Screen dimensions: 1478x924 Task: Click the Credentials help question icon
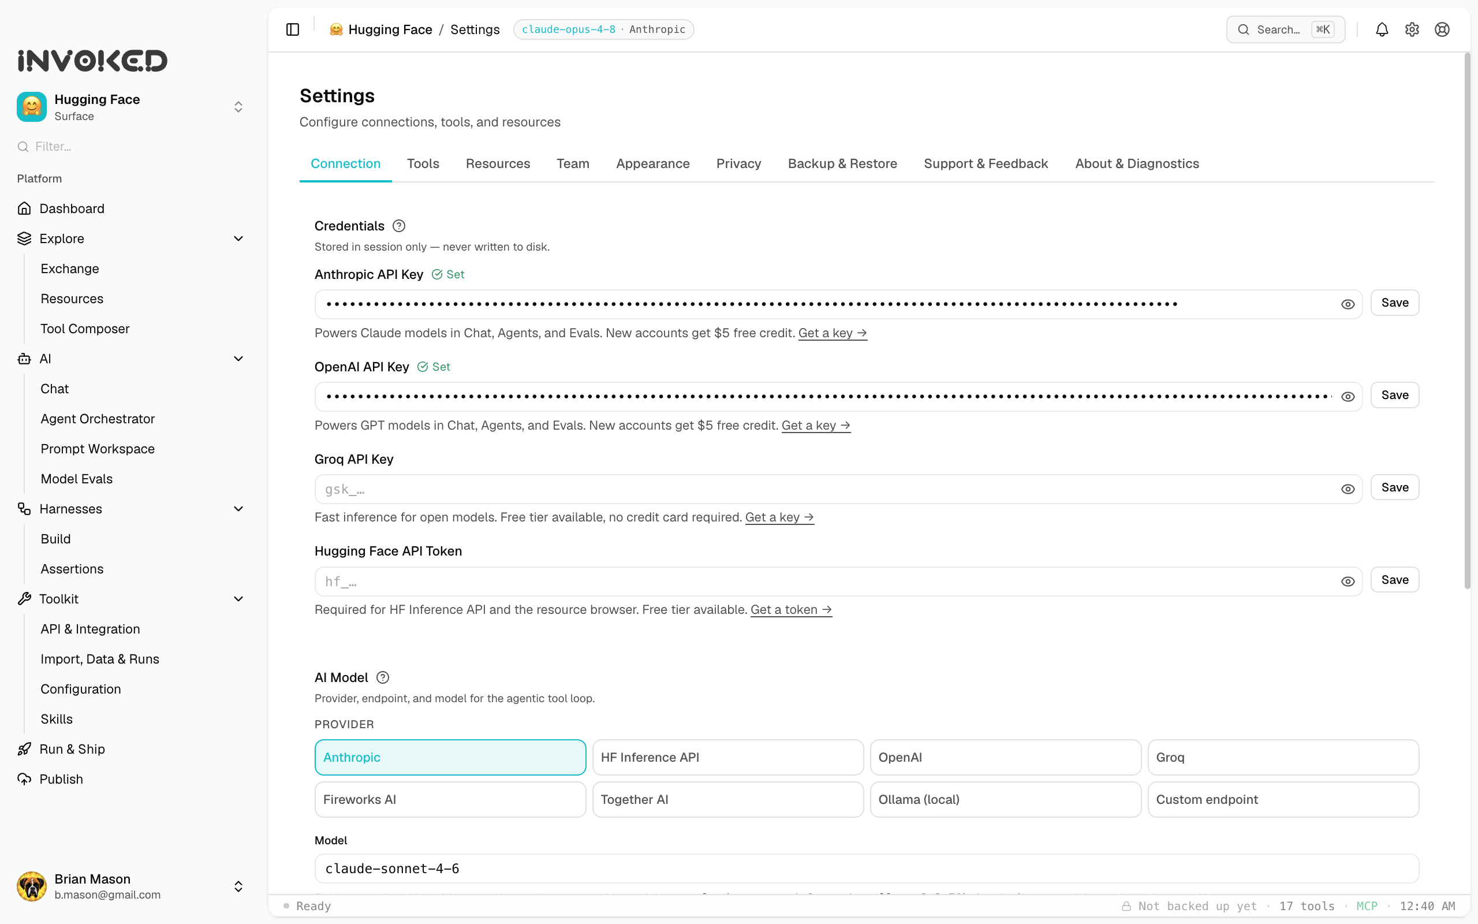pos(399,226)
